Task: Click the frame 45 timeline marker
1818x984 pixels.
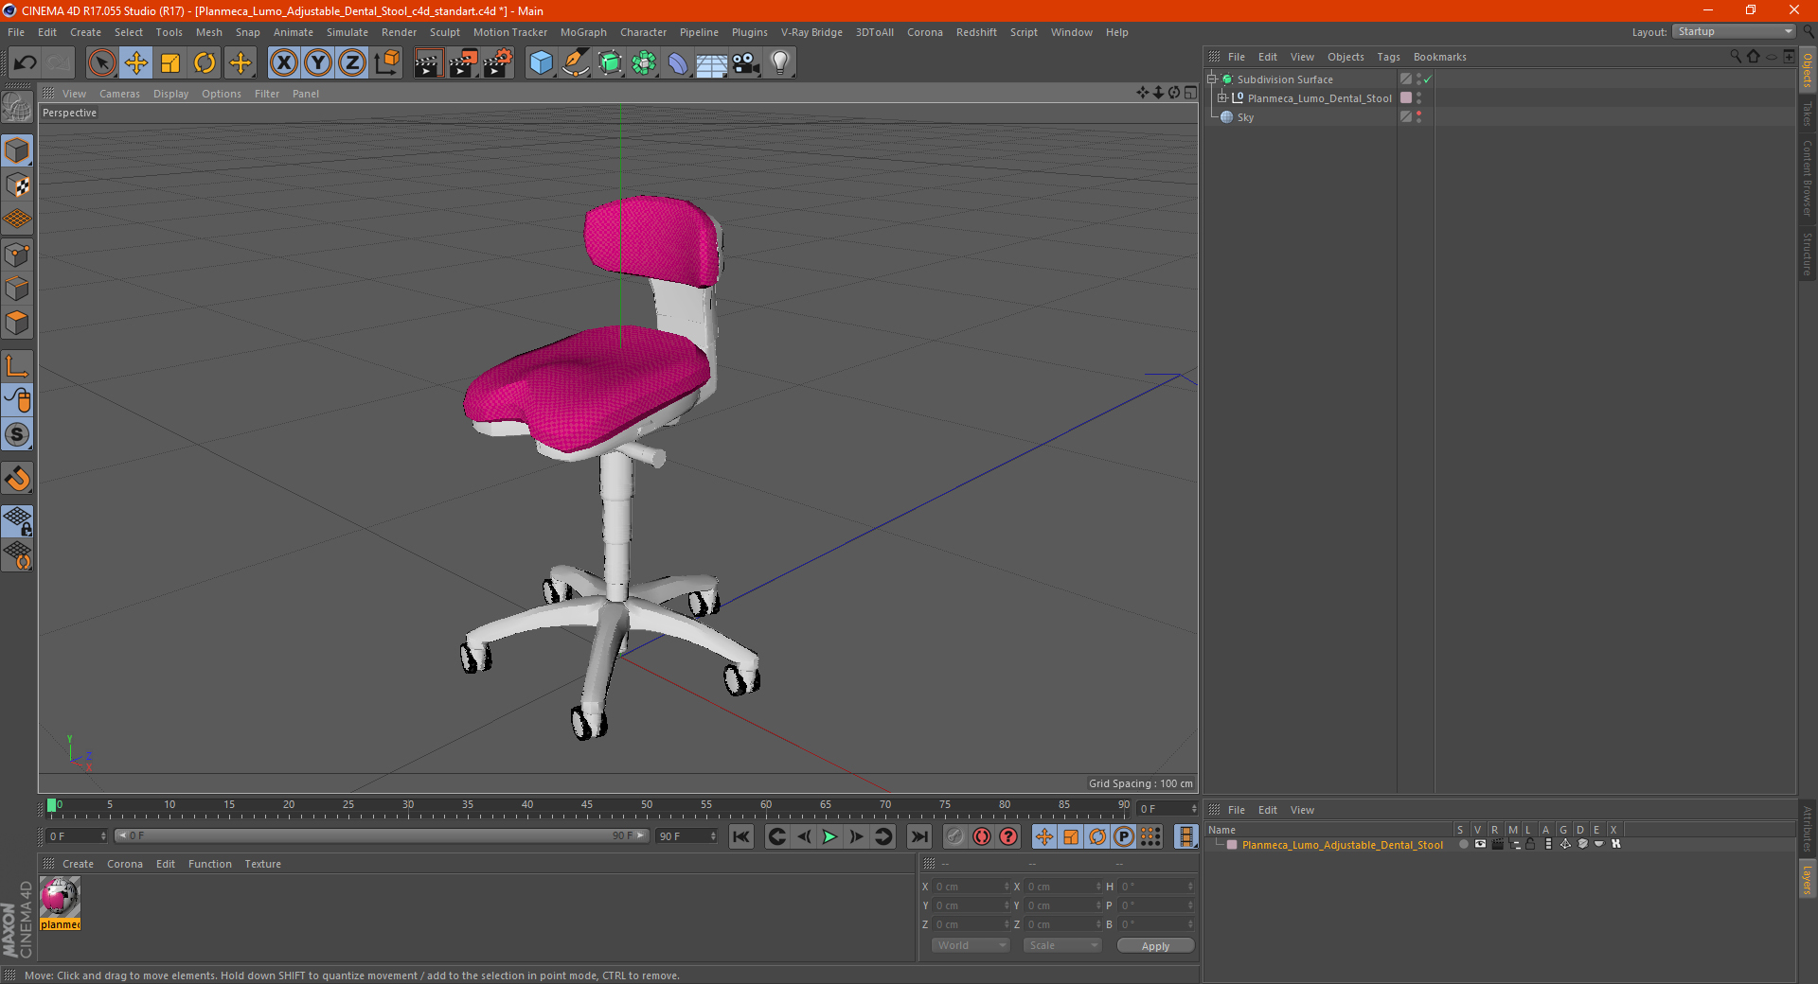Action: (587, 805)
